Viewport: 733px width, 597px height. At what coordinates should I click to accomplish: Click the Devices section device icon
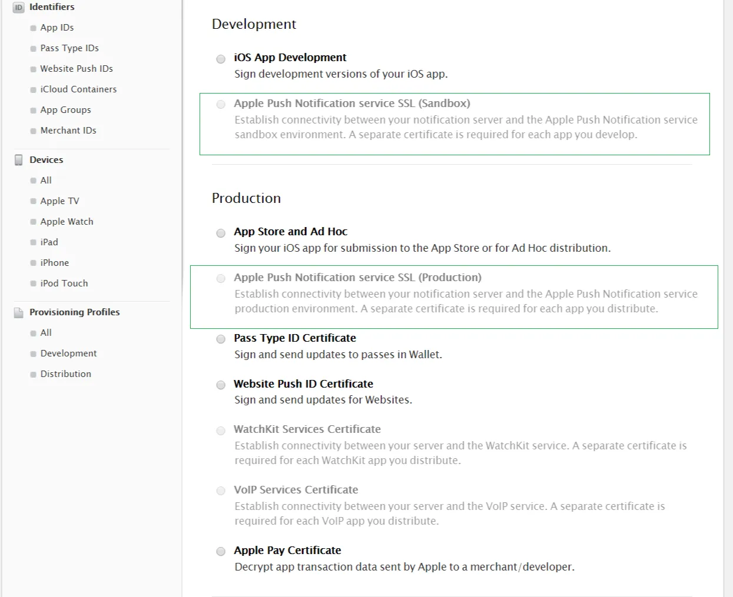[19, 160]
